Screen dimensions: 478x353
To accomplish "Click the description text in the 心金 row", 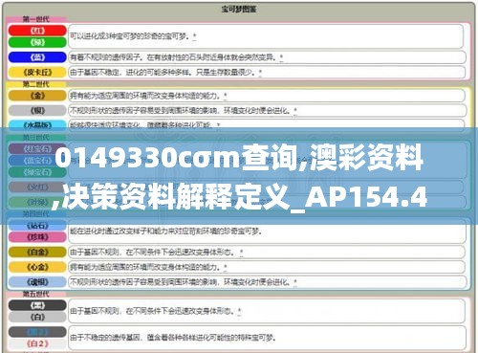I will 145,267.
